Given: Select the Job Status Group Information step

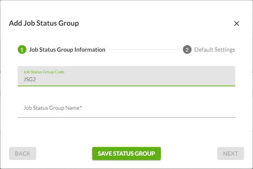Looking at the screenshot, I should tap(67, 50).
